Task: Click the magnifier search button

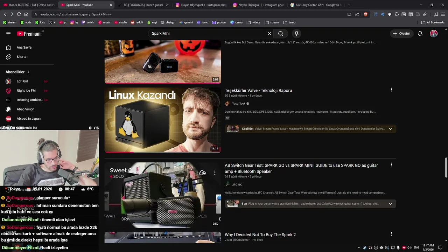Action: click(281, 34)
